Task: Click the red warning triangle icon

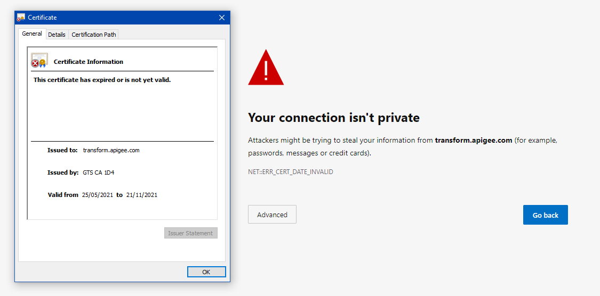Action: tap(266, 67)
